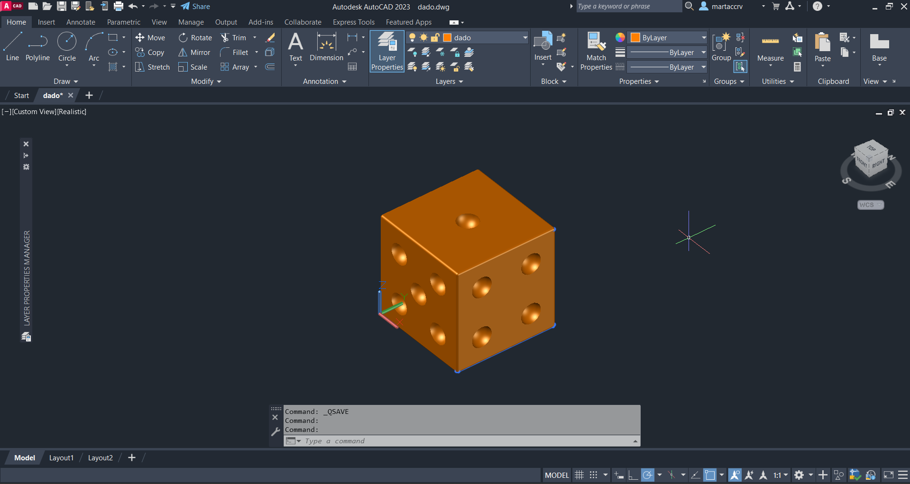The image size is (910, 484).
Task: Switch to the Layout1 tab
Action: [x=61, y=457]
